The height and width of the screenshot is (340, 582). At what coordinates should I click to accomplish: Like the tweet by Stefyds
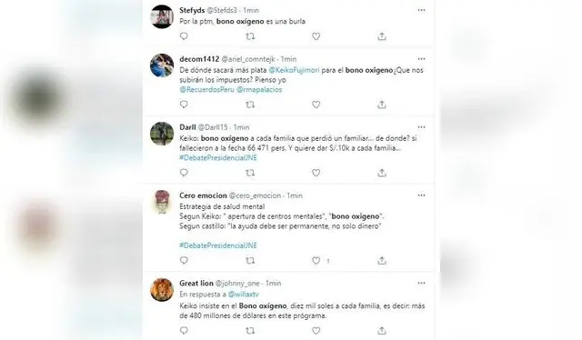point(316,36)
